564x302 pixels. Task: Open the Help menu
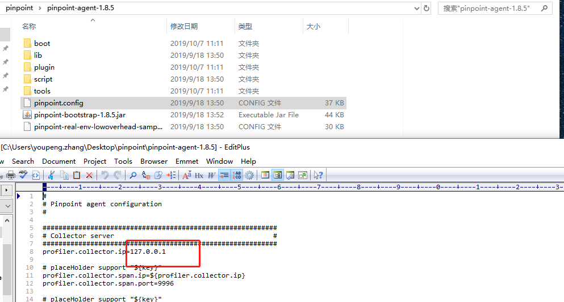(x=249, y=161)
